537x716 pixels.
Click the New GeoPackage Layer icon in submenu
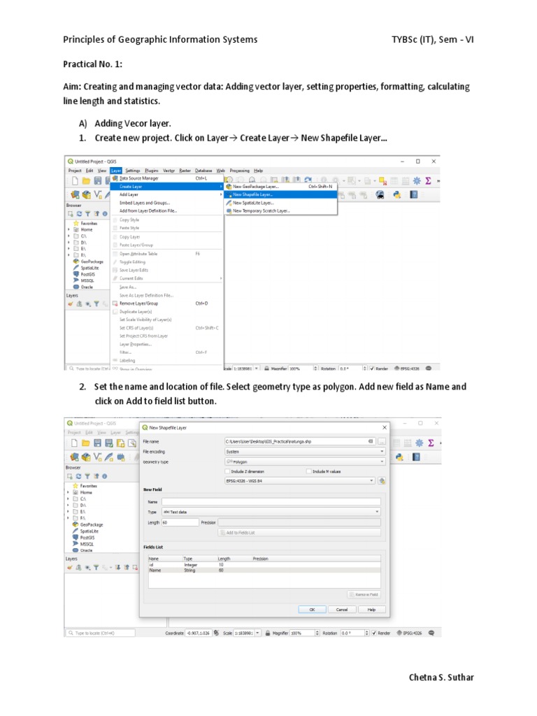tap(228, 187)
